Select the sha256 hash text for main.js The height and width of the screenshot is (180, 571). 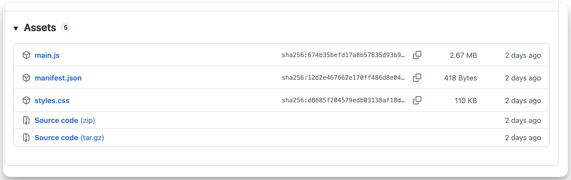tap(343, 55)
